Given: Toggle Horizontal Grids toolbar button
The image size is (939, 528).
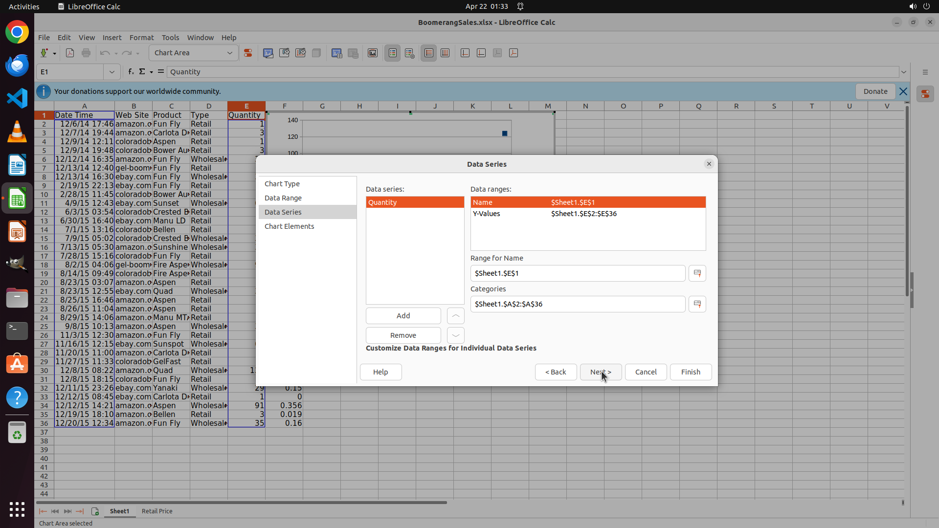Looking at the screenshot, I should coord(428,53).
